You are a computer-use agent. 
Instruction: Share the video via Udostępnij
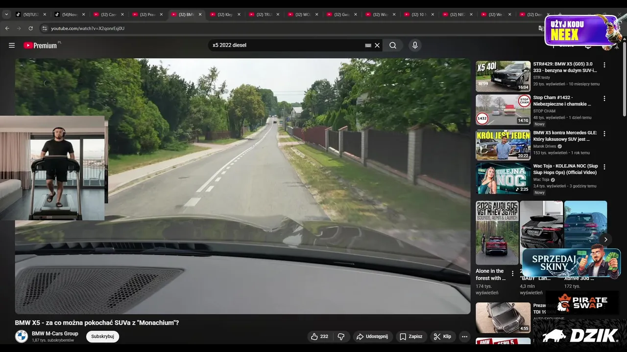[x=372, y=336]
